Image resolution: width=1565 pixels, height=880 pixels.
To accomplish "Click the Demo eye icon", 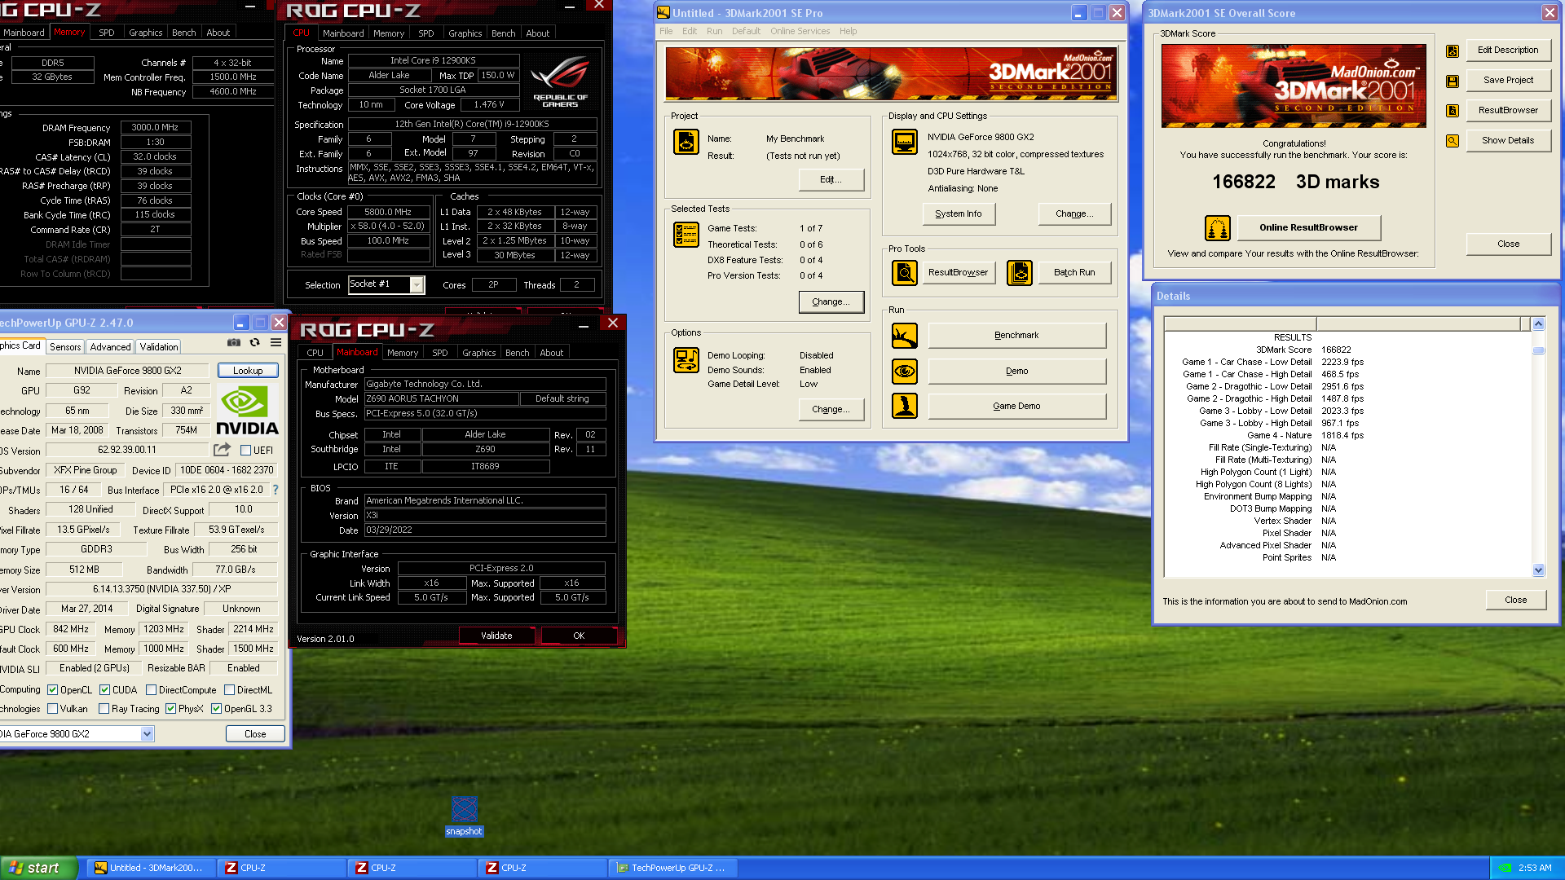I will [x=905, y=372].
